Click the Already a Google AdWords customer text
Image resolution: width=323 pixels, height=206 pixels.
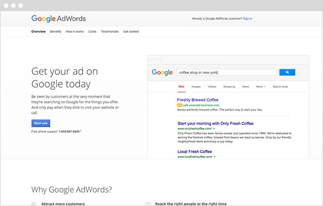(217, 18)
